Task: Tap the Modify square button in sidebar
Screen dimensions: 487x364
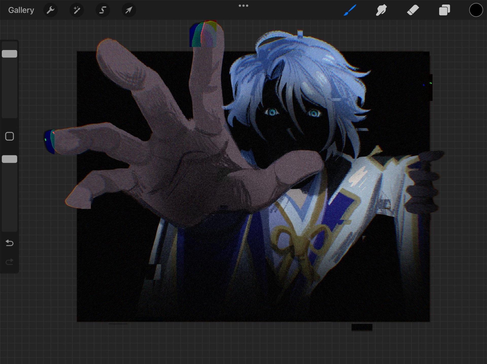Action: [9, 136]
